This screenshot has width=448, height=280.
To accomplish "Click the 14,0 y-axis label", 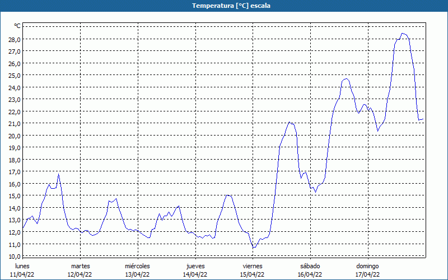I will coord(15,208).
